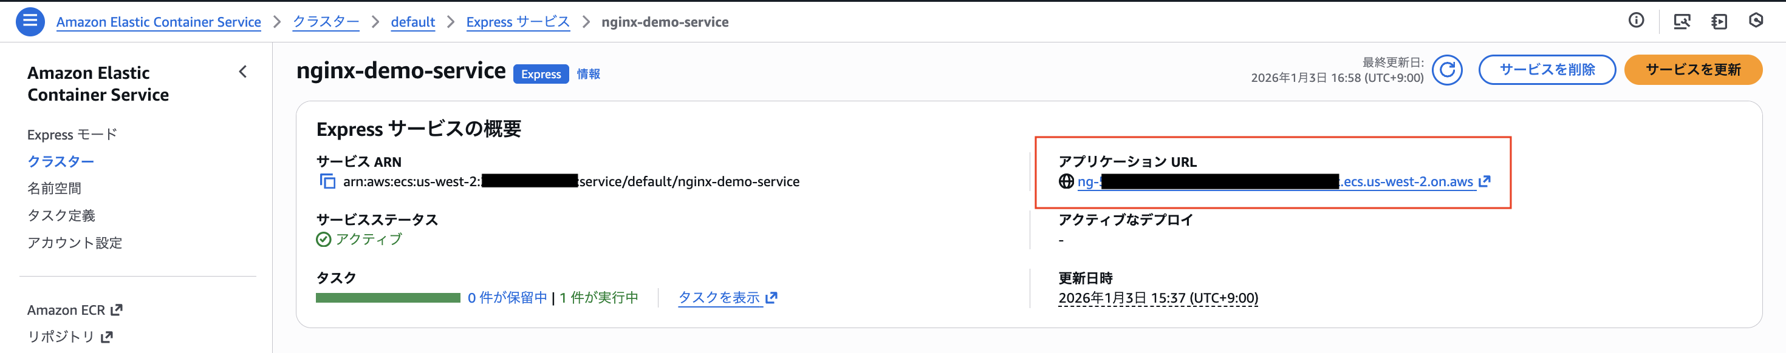Refresh the service details with the reload icon
This screenshot has height=353, width=1786.
[1448, 69]
